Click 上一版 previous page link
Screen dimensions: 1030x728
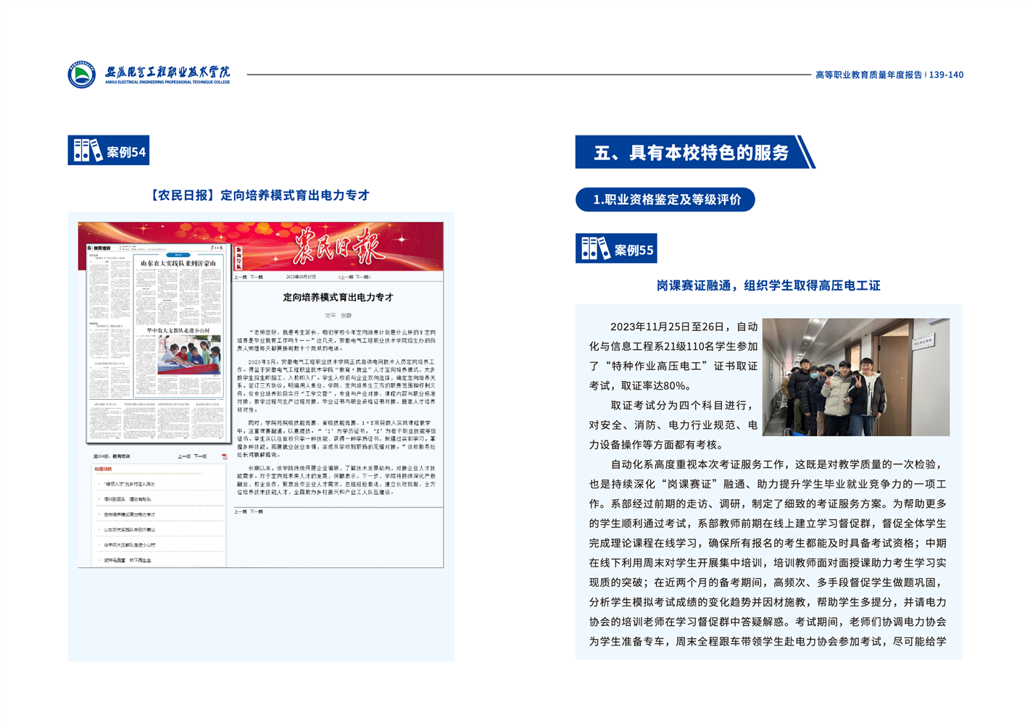(184, 457)
